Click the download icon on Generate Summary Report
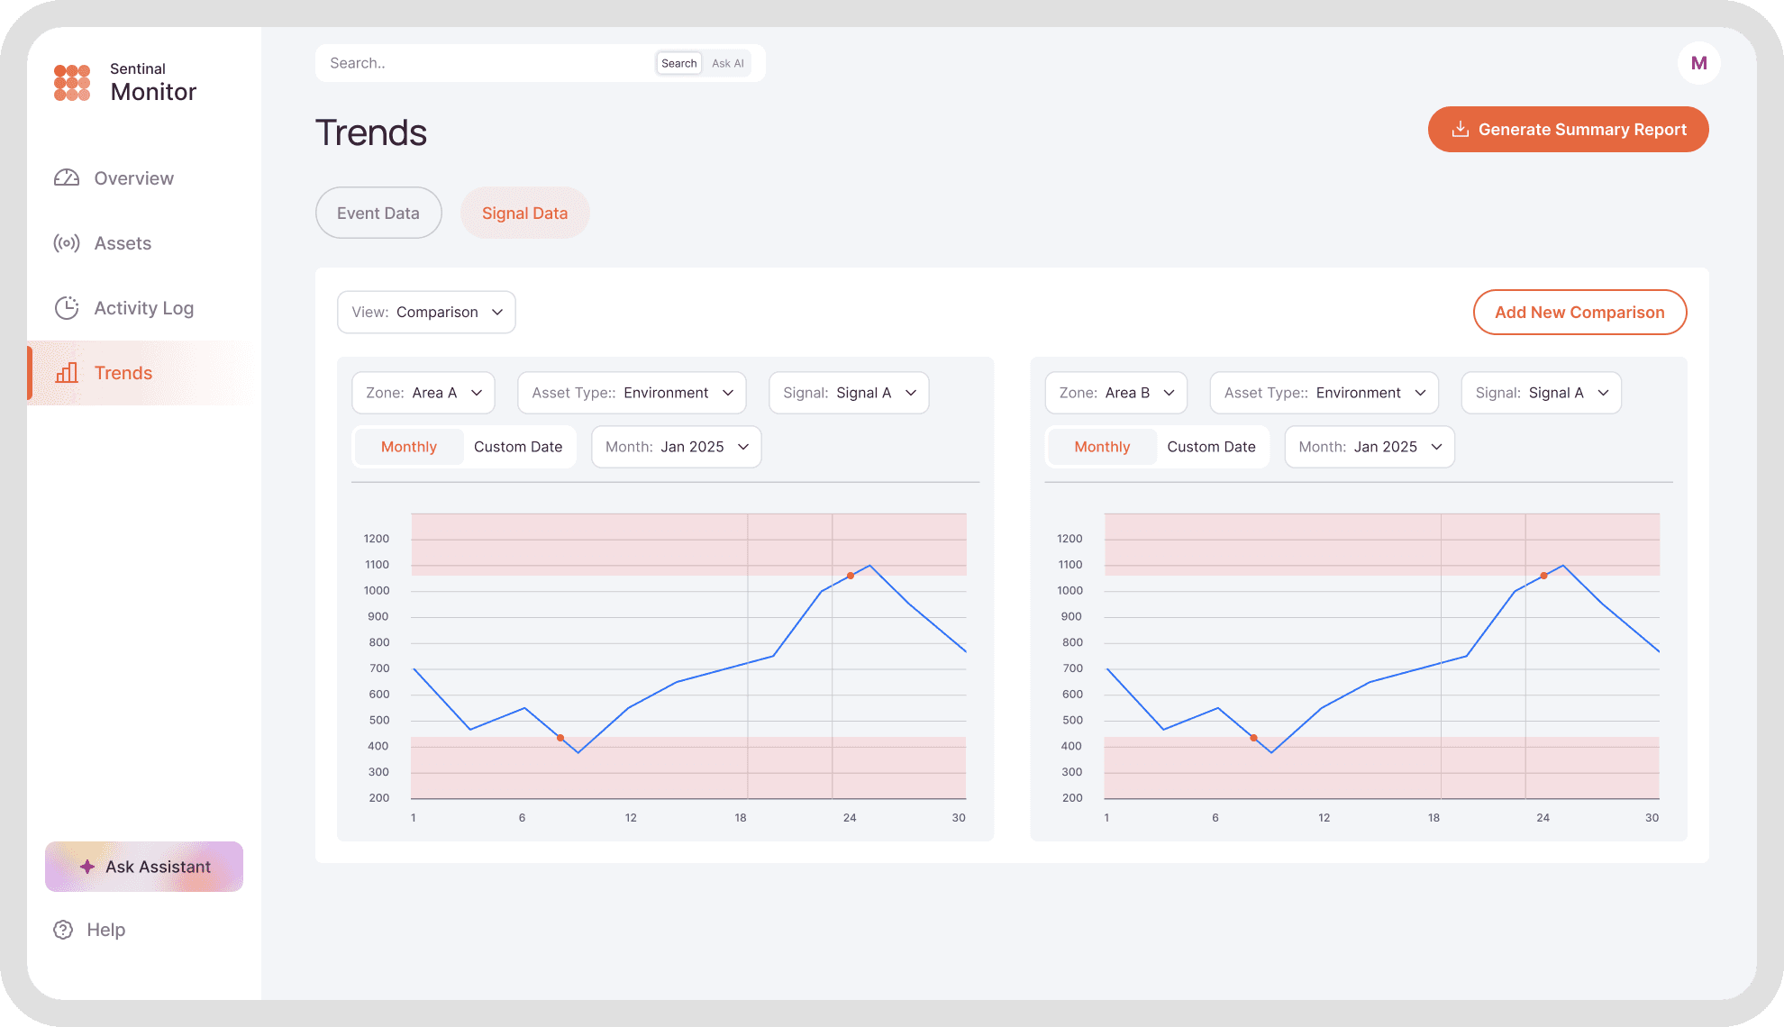1784x1027 pixels. [x=1461, y=130]
